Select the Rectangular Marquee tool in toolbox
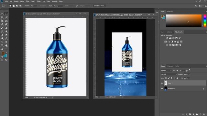 pos(6,14)
